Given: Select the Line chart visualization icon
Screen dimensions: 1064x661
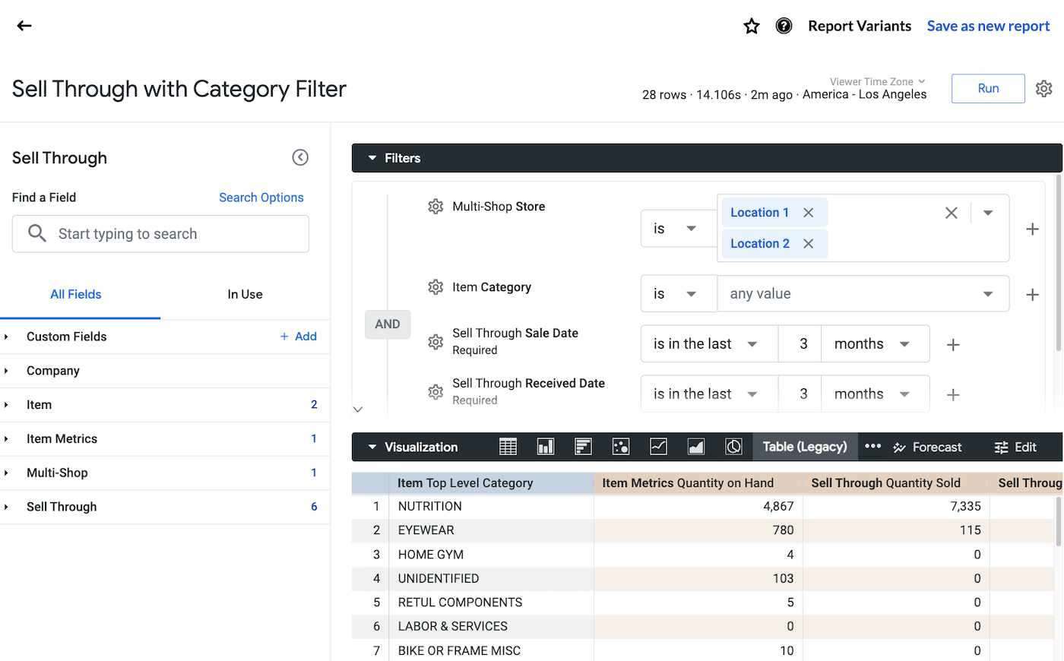Looking at the screenshot, I should (658, 447).
